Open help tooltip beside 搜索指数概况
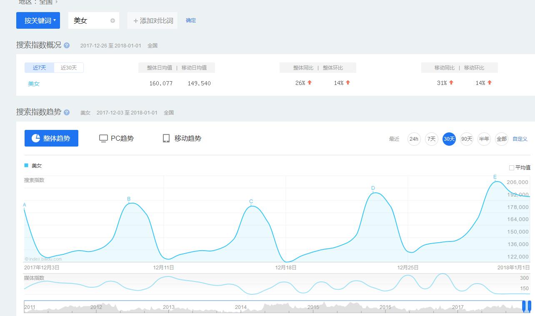 (67, 45)
